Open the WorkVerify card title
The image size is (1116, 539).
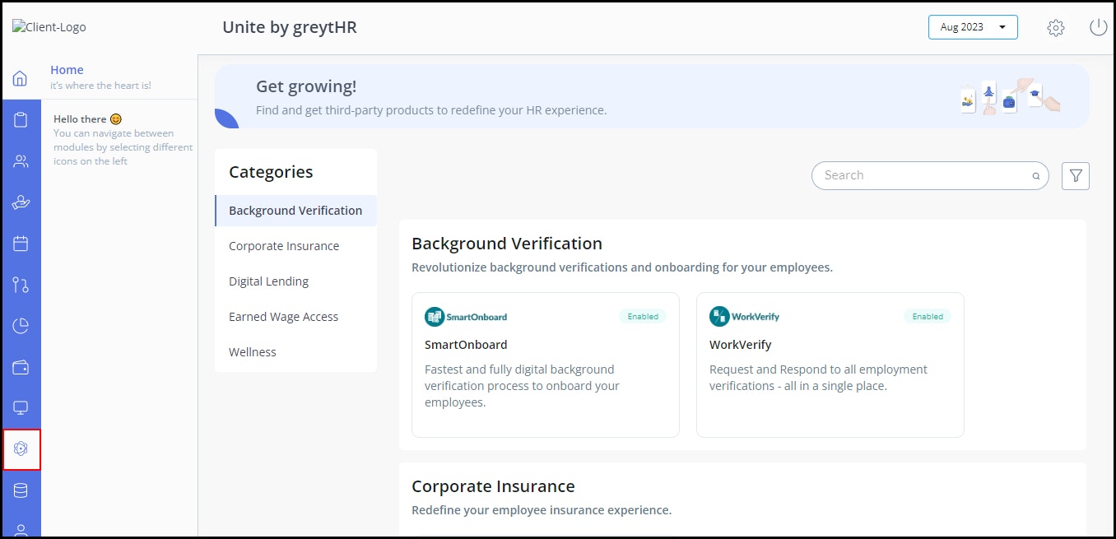tap(741, 345)
